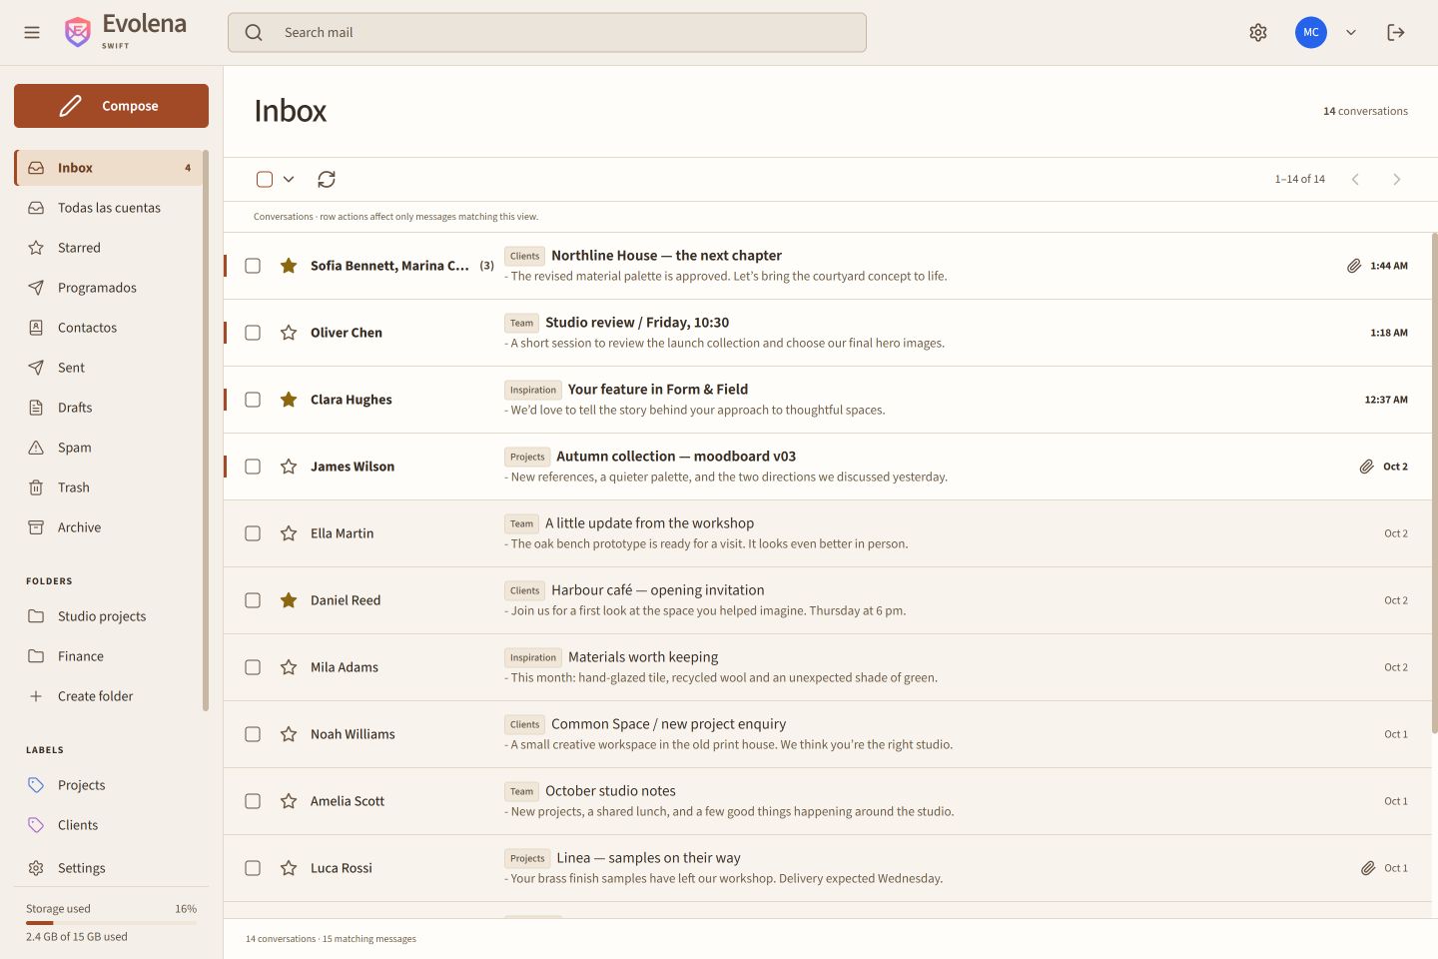Open the Settings link in sidebar
The width and height of the screenshot is (1438, 959).
click(109, 868)
